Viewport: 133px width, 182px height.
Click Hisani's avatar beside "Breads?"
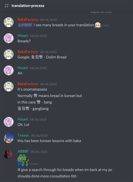pyautogui.click(x=9, y=38)
